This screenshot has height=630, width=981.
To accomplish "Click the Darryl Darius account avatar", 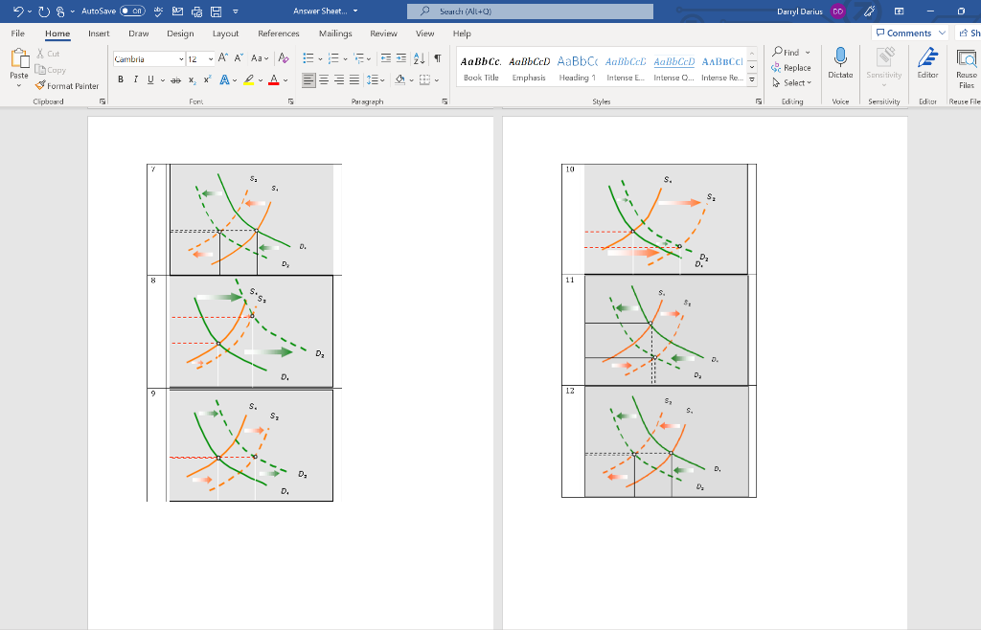I will point(837,11).
